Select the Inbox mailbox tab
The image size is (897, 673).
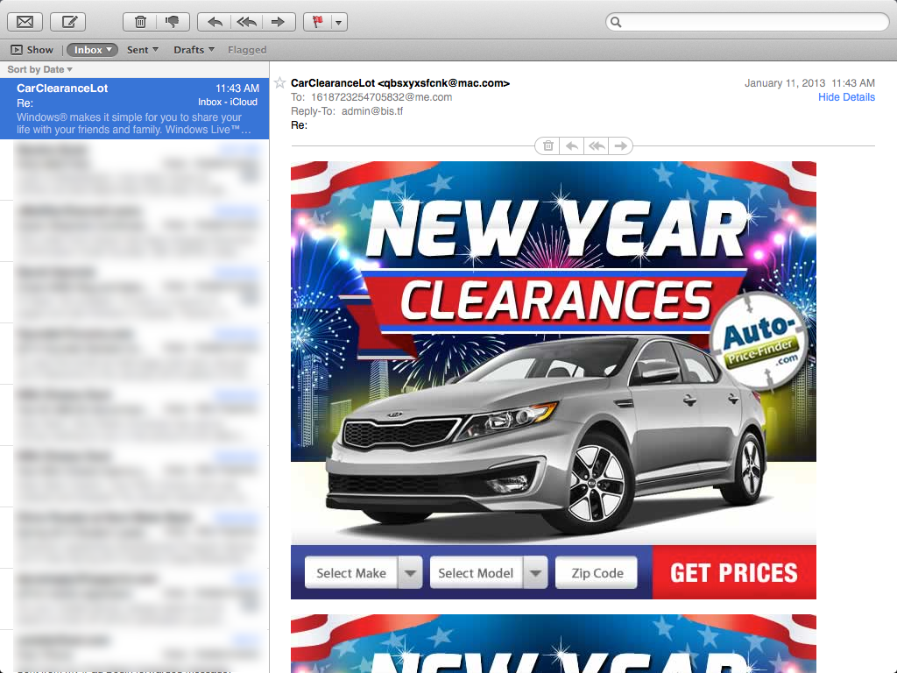click(x=92, y=50)
